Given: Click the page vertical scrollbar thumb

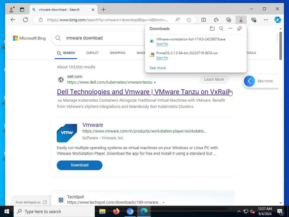Looking at the screenshot, I should point(281,46).
